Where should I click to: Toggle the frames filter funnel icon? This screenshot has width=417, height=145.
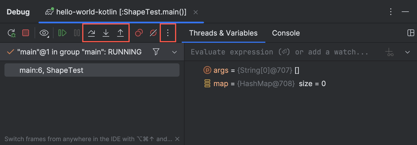coord(156,52)
